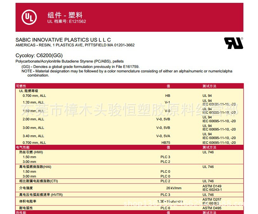
Task: Click the '电气性能' section header
Action: 23,147
